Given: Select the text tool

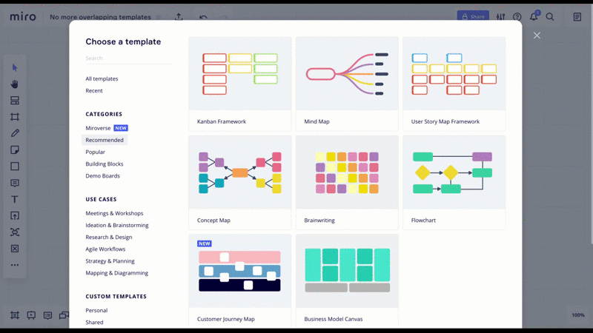Looking at the screenshot, I should click(15, 199).
